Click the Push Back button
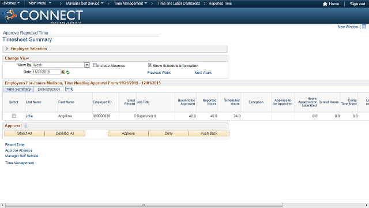Screen dimensions: 369x208 (x=209, y=133)
